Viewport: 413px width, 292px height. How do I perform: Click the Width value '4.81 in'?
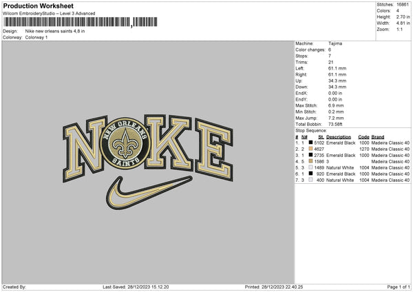tap(403, 23)
